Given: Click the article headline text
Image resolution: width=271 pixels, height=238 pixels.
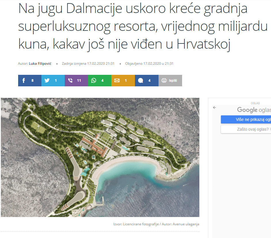Looking at the screenshot, I should coord(133,27).
